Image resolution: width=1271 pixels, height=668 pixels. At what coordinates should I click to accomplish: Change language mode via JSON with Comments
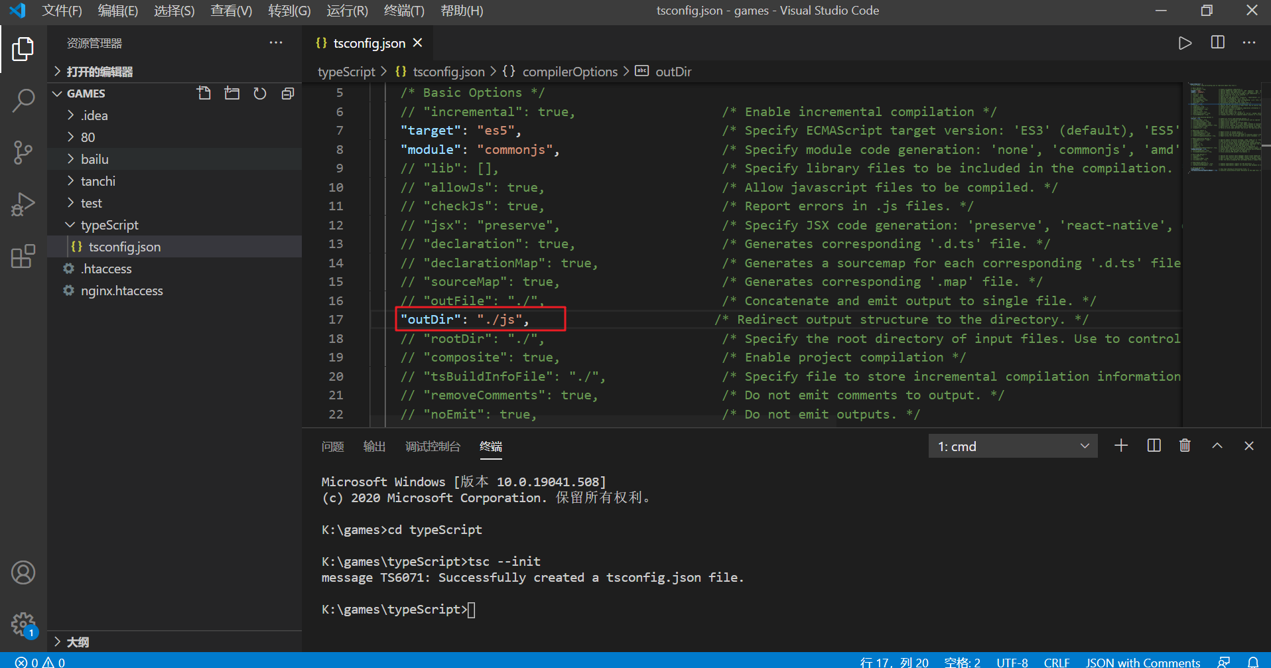(1142, 661)
